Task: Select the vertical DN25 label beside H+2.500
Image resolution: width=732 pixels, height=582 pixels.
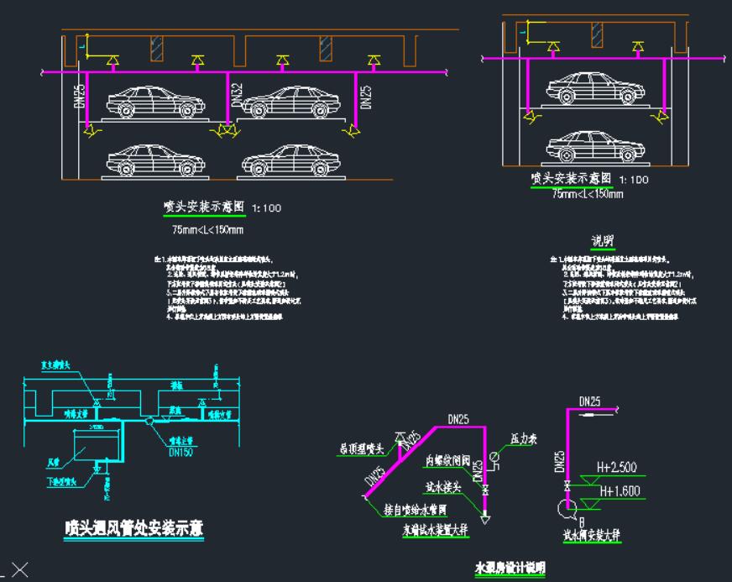Action: pos(560,462)
